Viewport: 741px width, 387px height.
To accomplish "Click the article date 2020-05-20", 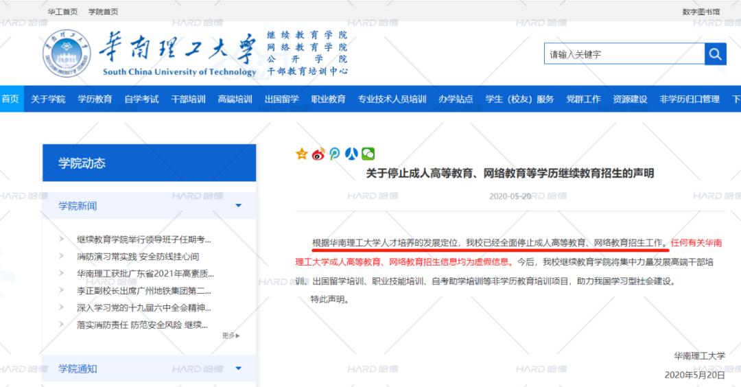I will [x=510, y=196].
